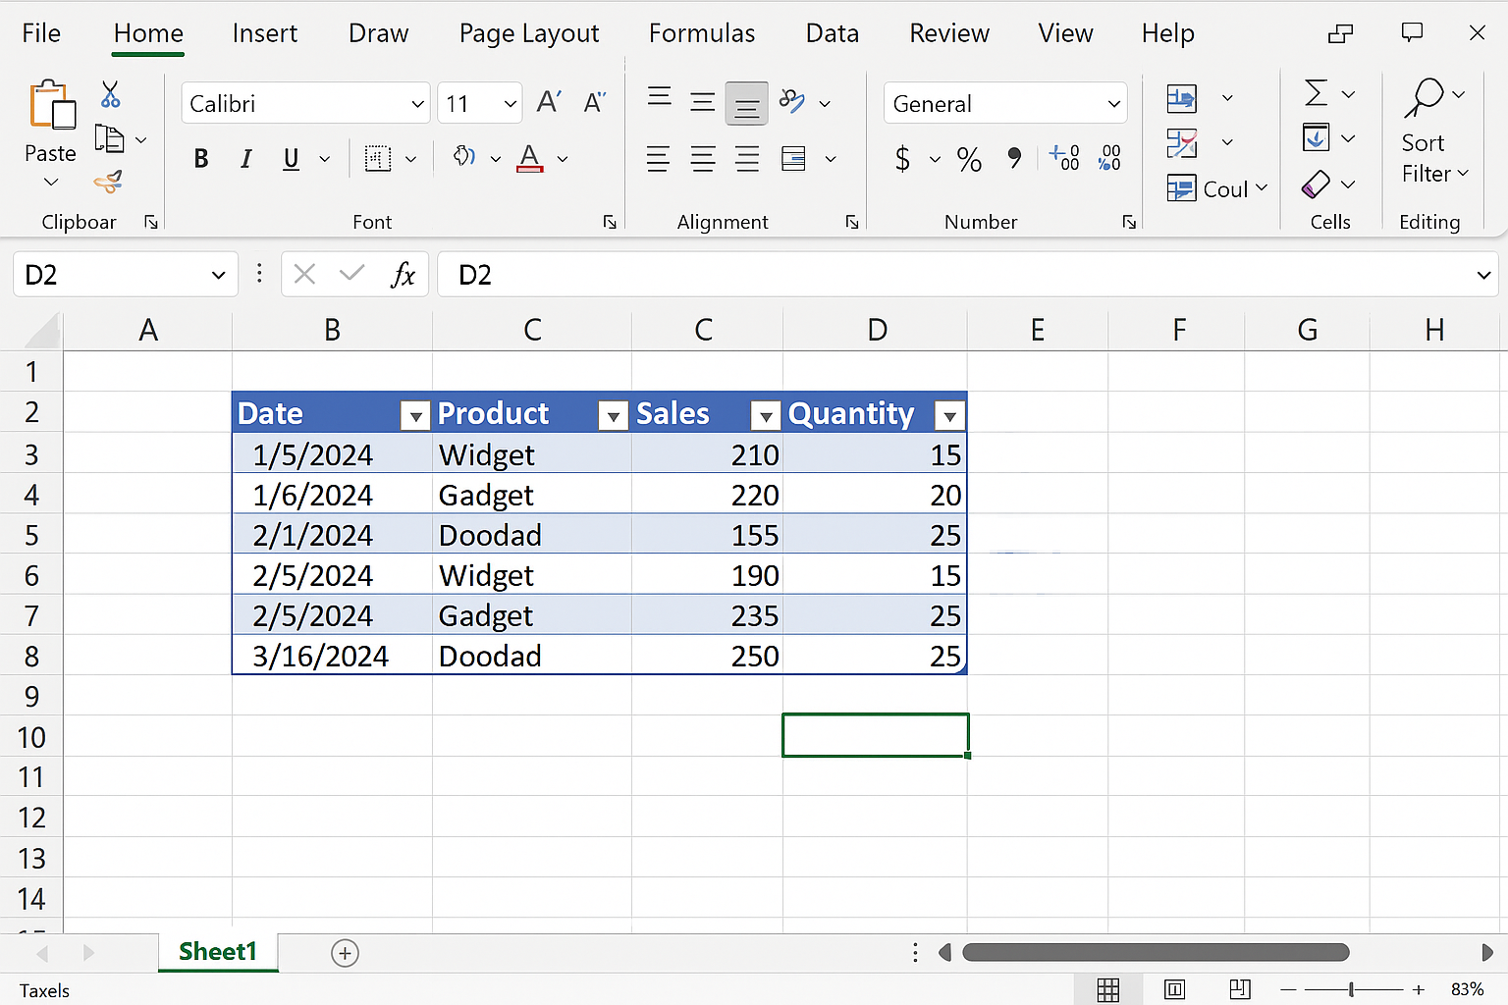Toggle Underline formatting
The height and width of the screenshot is (1005, 1508).
291,158
